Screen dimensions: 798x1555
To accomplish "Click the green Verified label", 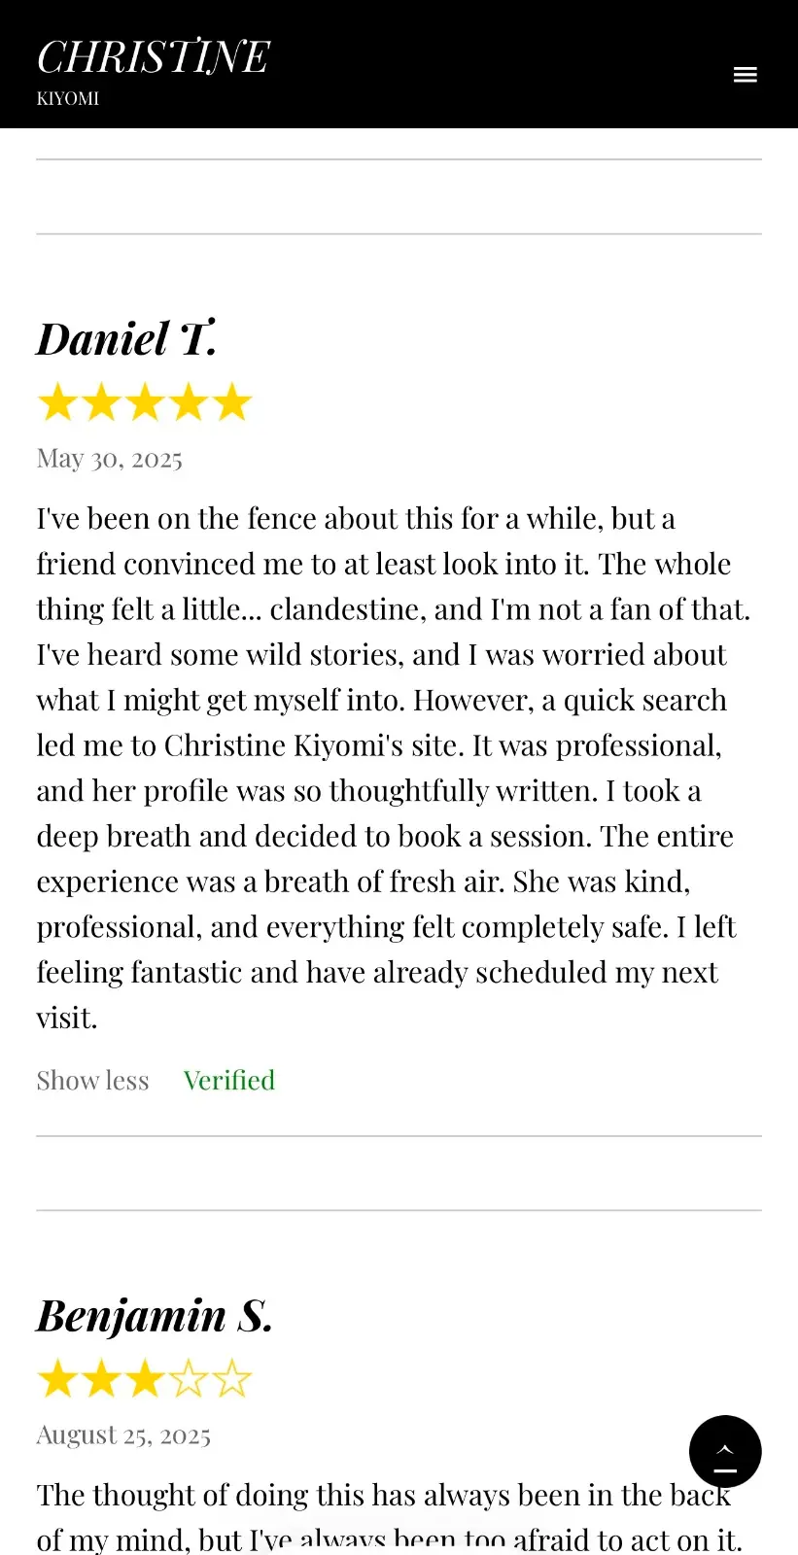I will coord(229,1081).
